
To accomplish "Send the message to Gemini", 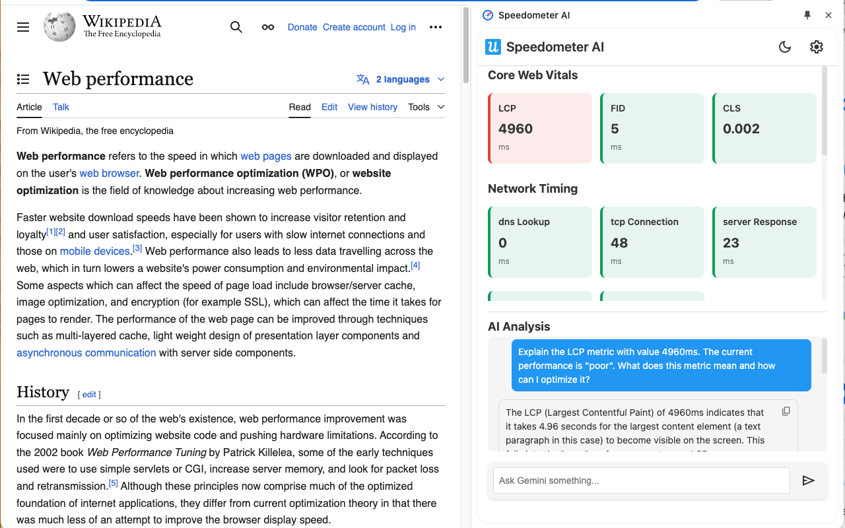I will (x=809, y=480).
